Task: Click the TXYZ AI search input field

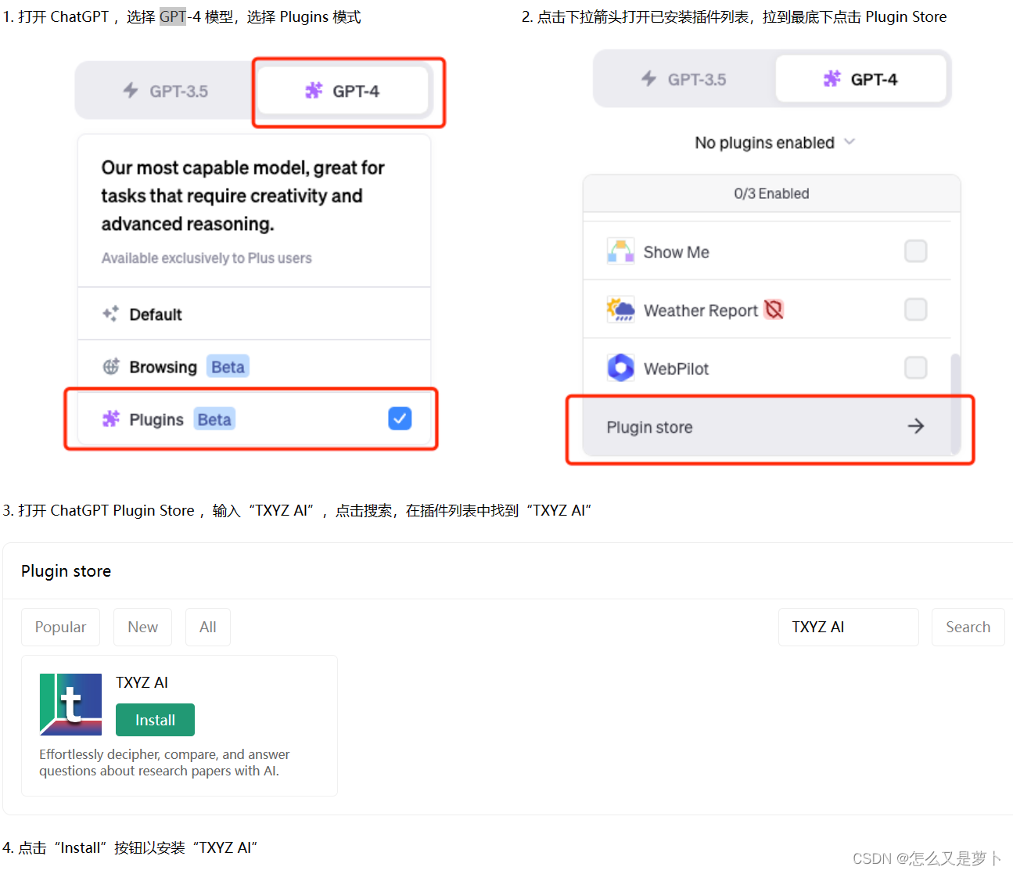Action: click(848, 627)
